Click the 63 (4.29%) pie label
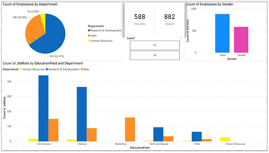 33,12
